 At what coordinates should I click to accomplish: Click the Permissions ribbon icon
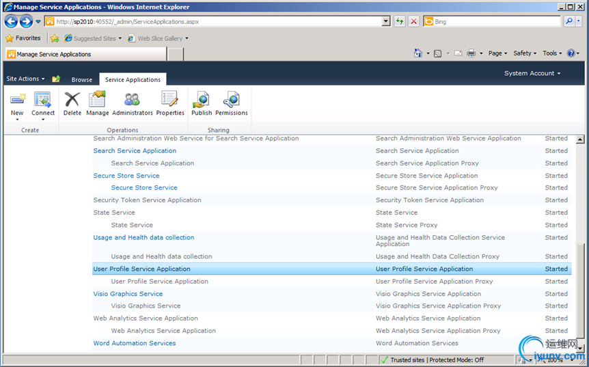(x=231, y=100)
